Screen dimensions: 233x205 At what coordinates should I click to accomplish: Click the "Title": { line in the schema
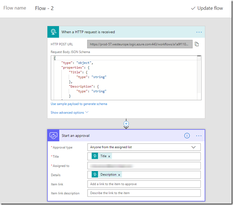[78, 72]
